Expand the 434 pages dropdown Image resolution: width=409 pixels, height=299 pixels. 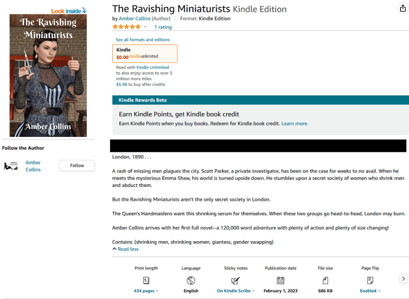(x=146, y=291)
